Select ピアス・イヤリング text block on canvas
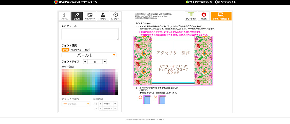 (x=173, y=69)
